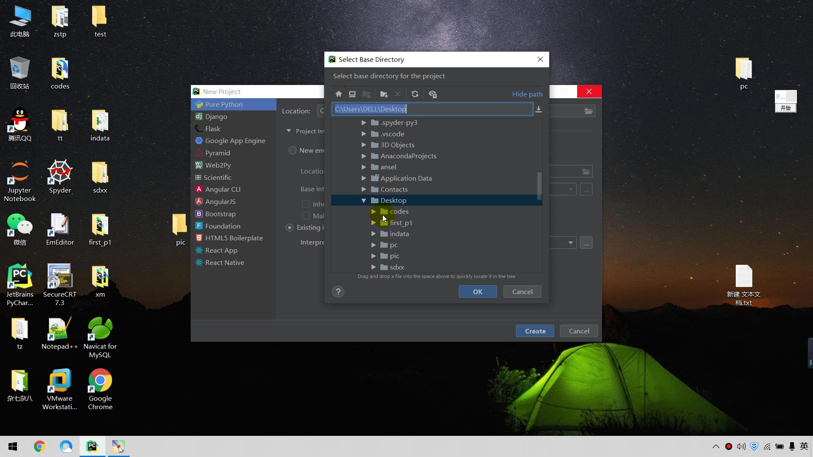Click the Desktop directory toolbar icon
This screenshot has width=813, height=457.
pos(352,94)
